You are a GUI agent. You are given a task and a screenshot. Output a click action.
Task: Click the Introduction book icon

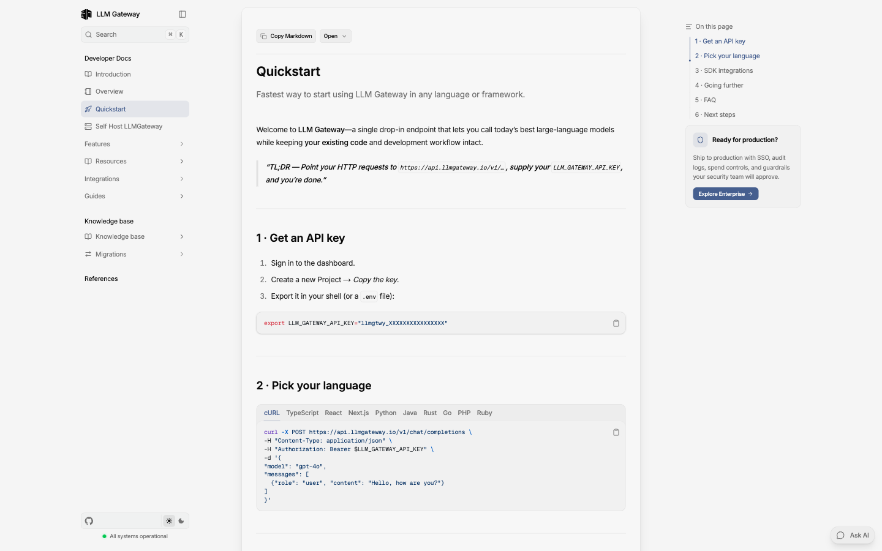(88, 74)
